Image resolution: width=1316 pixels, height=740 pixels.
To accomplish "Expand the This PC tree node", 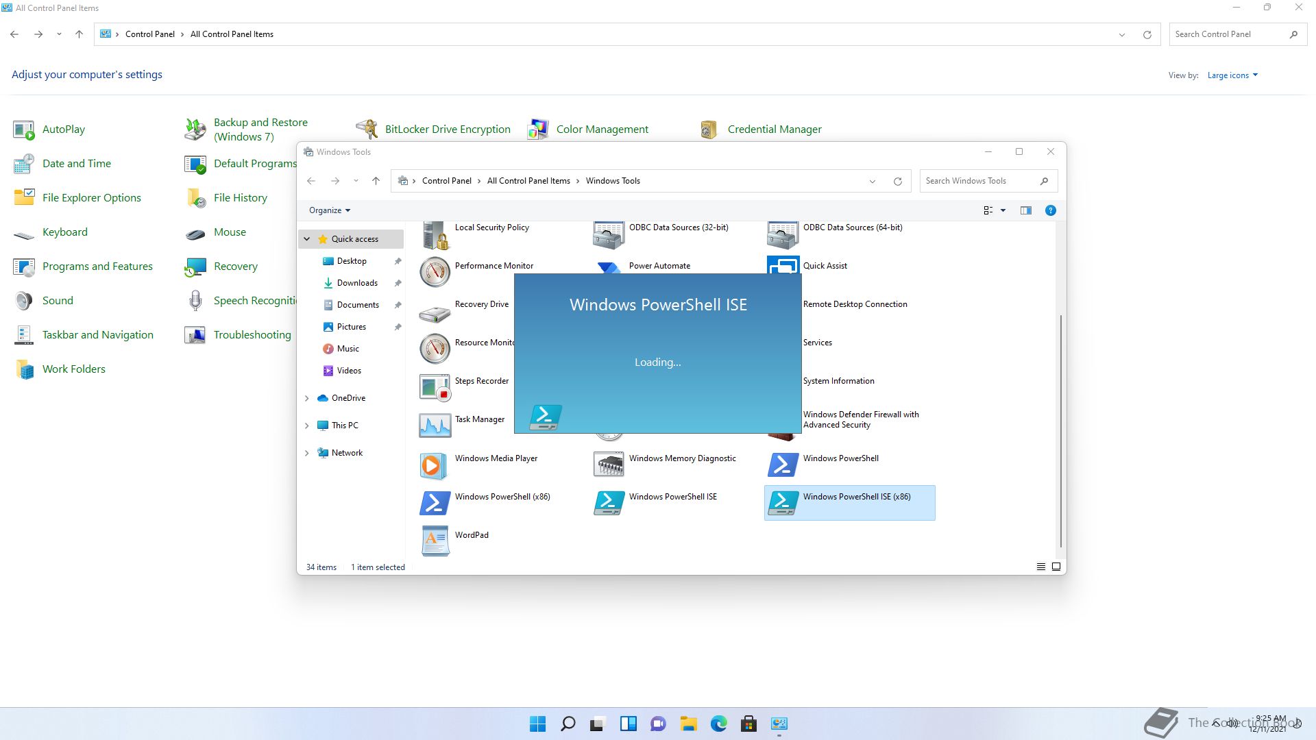I will 306,425.
